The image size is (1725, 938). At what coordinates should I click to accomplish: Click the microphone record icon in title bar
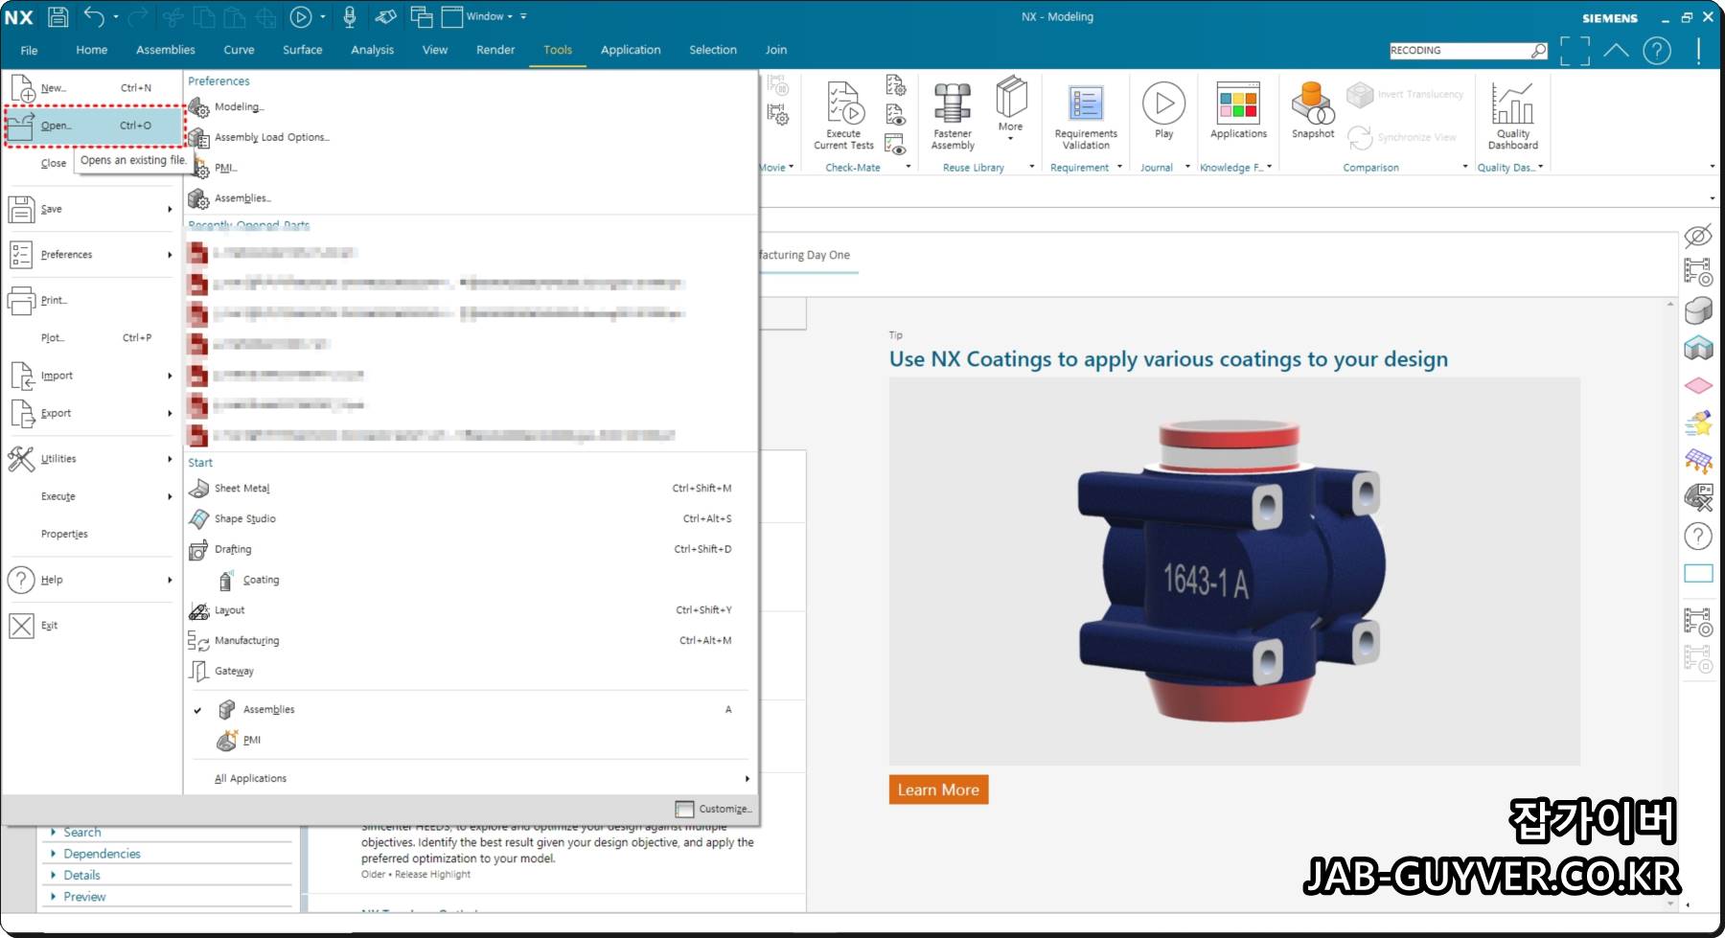(x=350, y=16)
